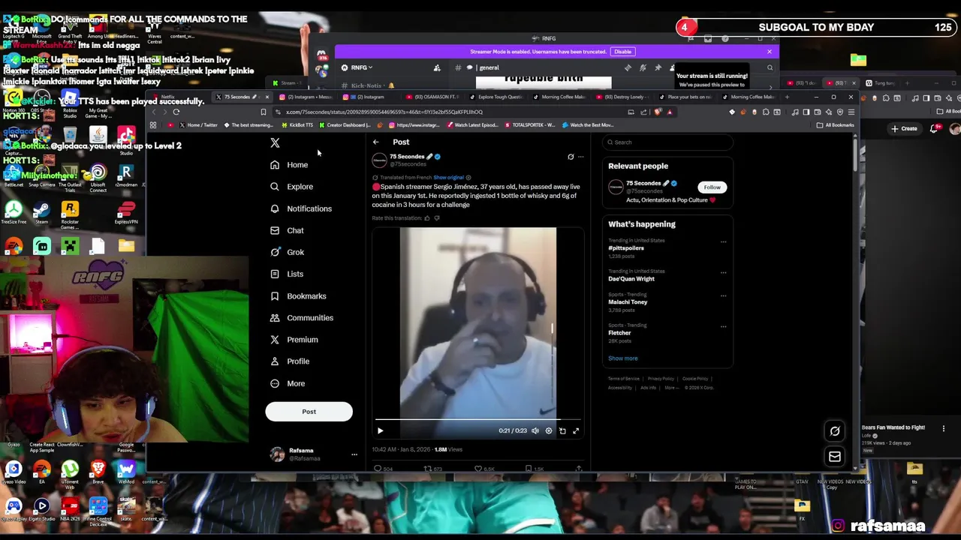Click the Grok icon on the post header

click(x=571, y=157)
